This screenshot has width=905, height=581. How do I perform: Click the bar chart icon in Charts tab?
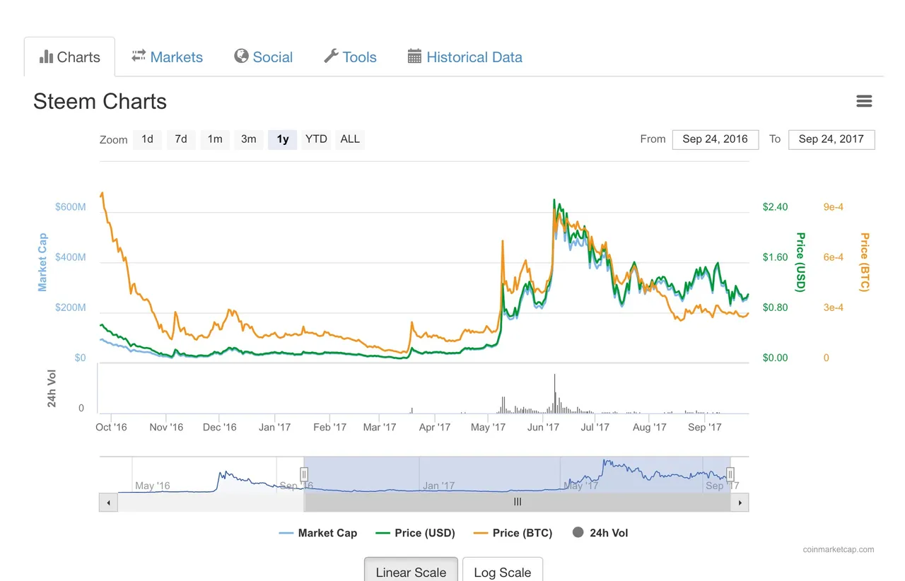[46, 57]
